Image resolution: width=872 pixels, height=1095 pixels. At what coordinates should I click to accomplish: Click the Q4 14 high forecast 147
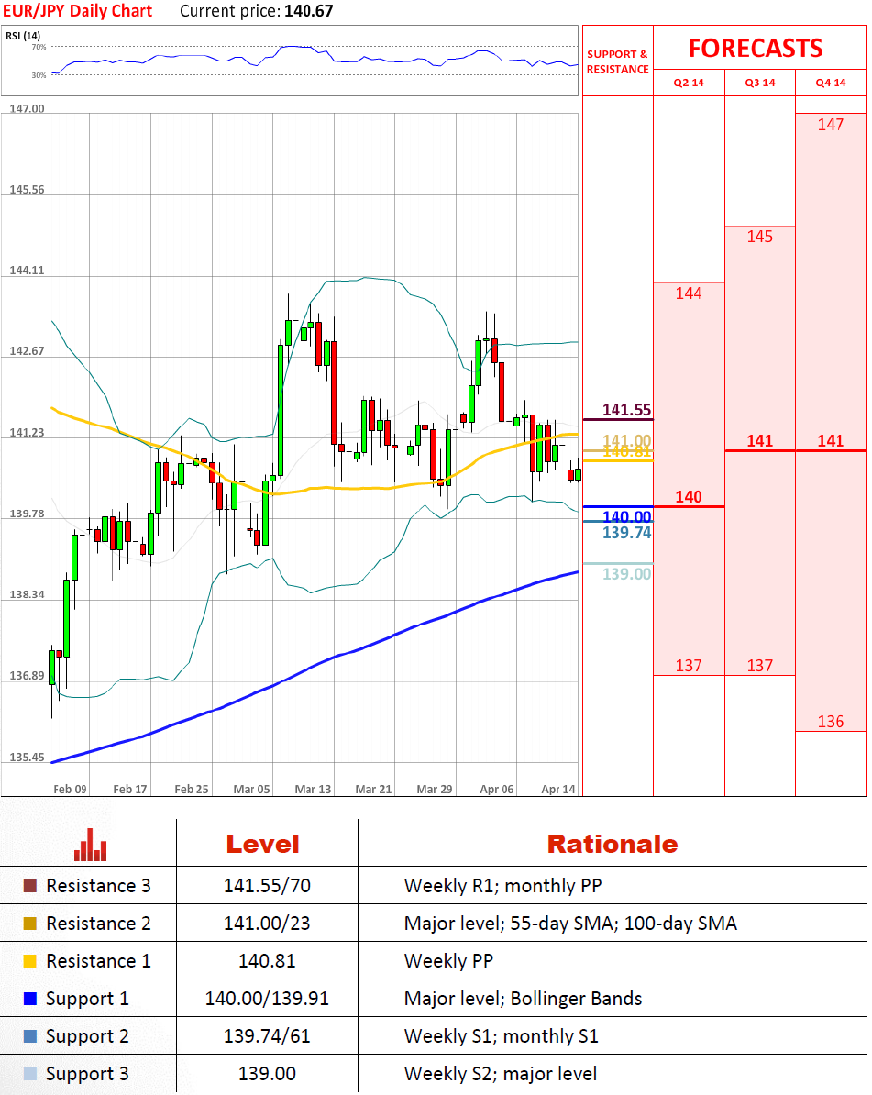(x=830, y=125)
